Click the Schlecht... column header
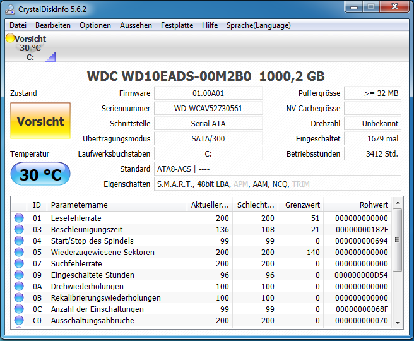Viewport: 414px width, 341px height. [x=256, y=205]
